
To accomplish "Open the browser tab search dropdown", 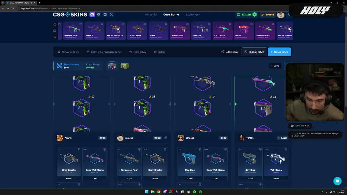I will point(2,3).
